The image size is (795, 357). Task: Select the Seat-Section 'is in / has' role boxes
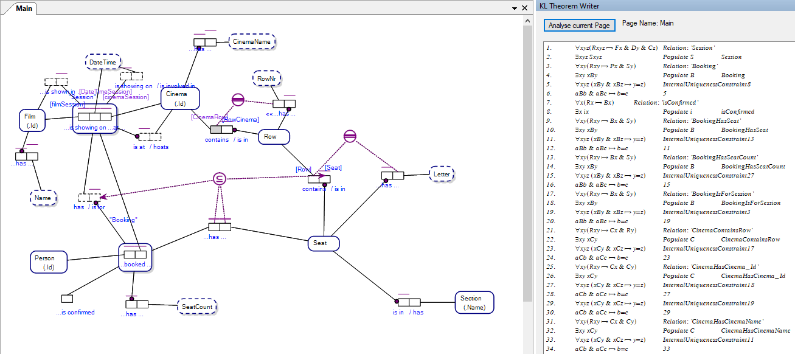pyautogui.click(x=409, y=302)
